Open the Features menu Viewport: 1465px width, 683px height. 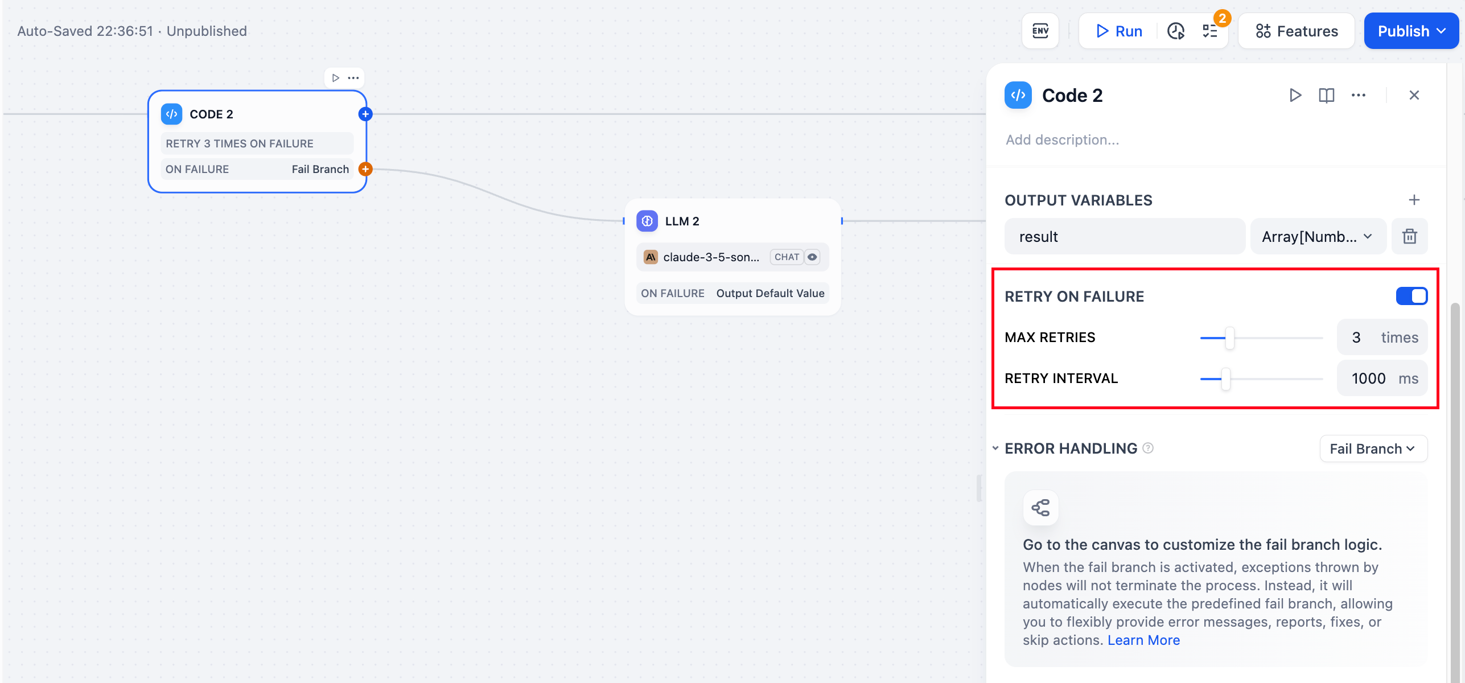1296,31
